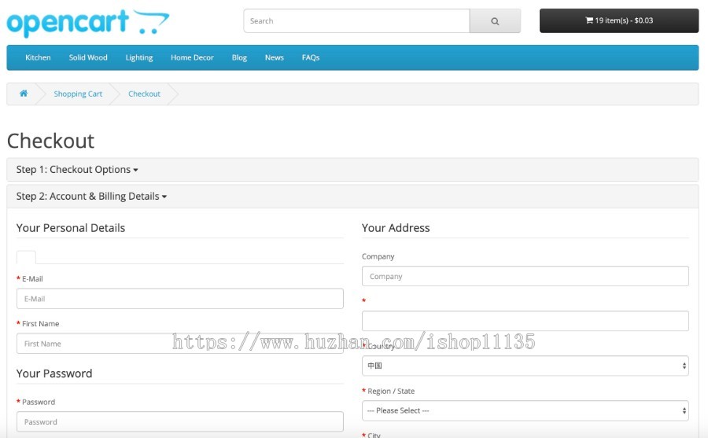
Task: Go to the News menu item
Action: pyautogui.click(x=274, y=57)
